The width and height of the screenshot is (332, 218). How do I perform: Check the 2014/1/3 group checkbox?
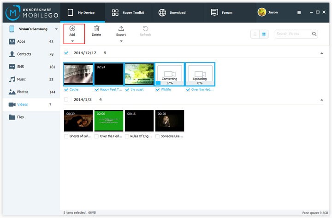(x=66, y=99)
